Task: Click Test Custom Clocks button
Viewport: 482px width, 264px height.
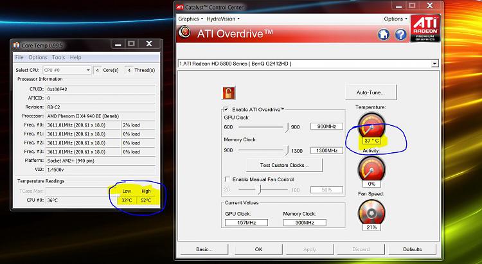Action: coord(284,165)
